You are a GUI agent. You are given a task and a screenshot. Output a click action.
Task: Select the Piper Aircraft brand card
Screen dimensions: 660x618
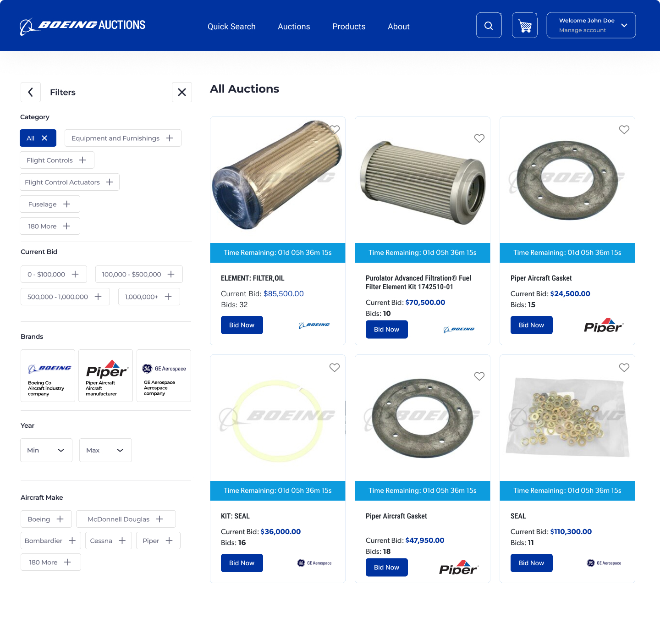click(x=105, y=376)
